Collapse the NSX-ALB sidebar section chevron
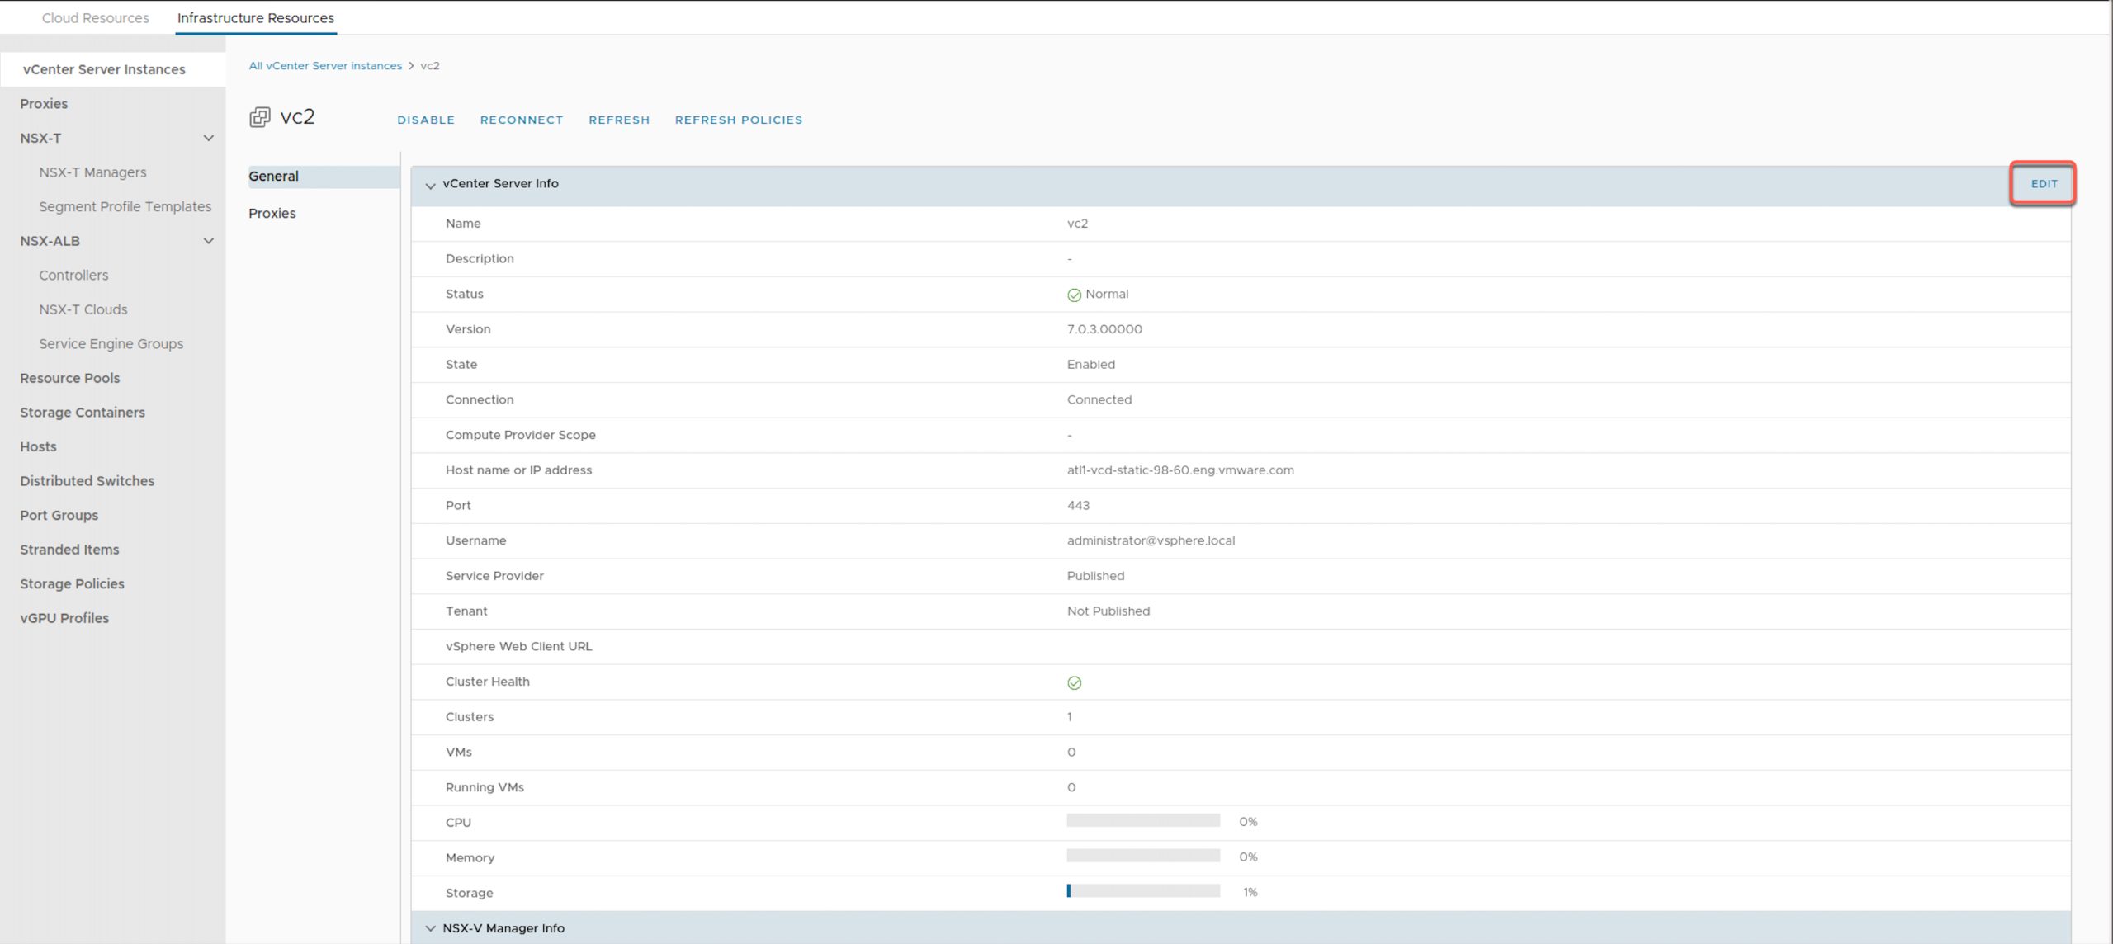Image resolution: width=2113 pixels, height=944 pixels. (x=208, y=241)
